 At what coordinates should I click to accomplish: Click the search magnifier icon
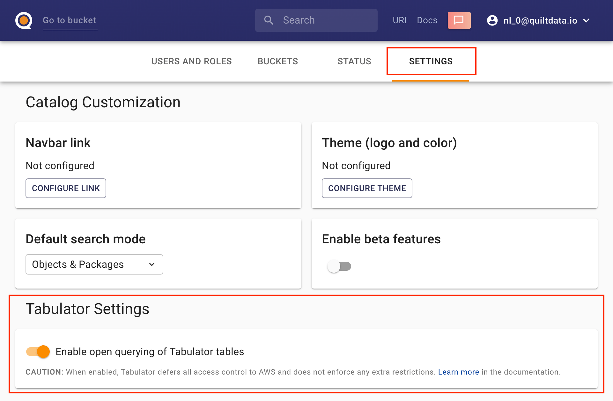pos(269,20)
